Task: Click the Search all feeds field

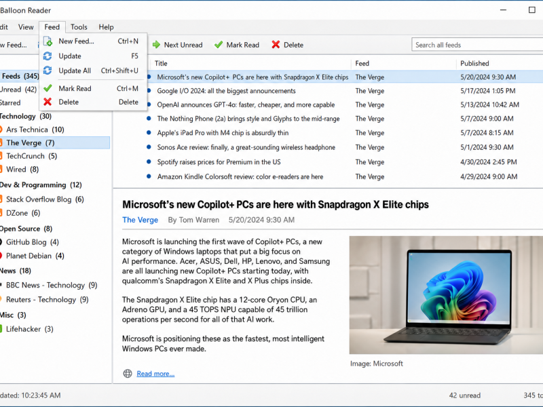Action: point(477,45)
